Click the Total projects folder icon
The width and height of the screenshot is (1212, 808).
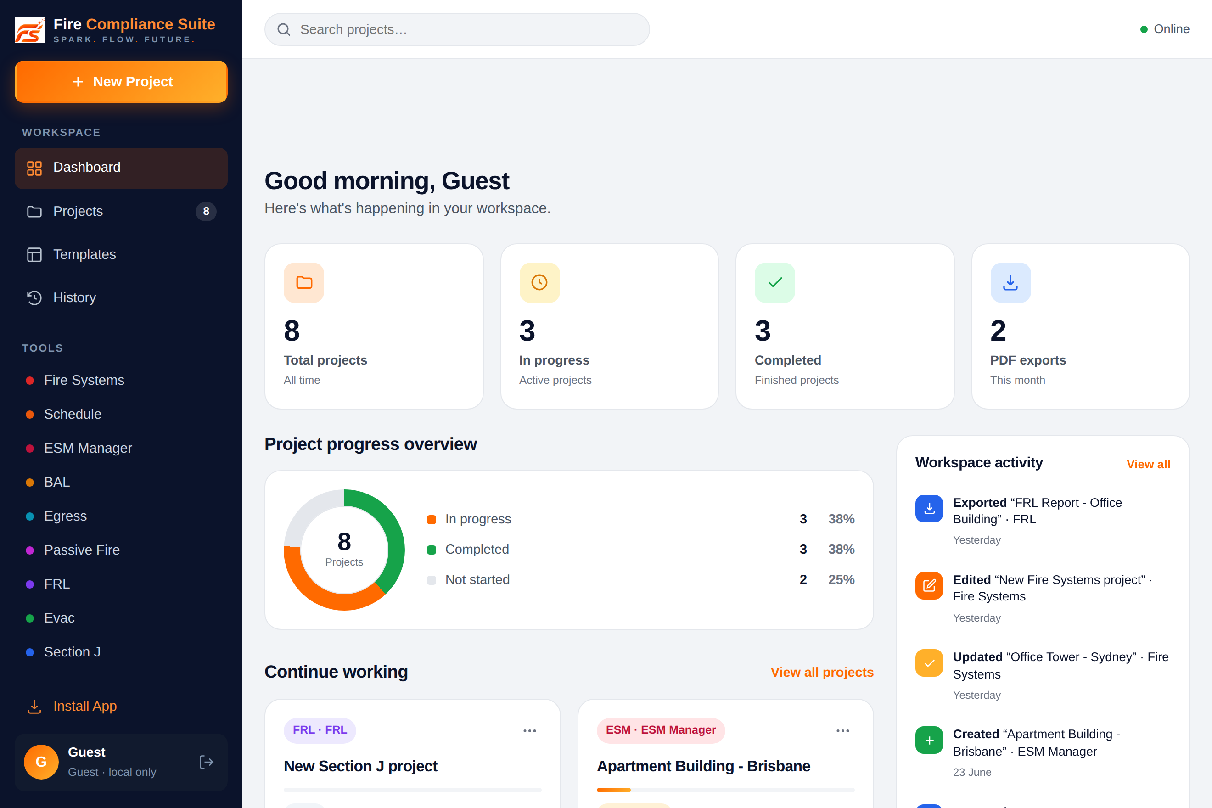[304, 282]
